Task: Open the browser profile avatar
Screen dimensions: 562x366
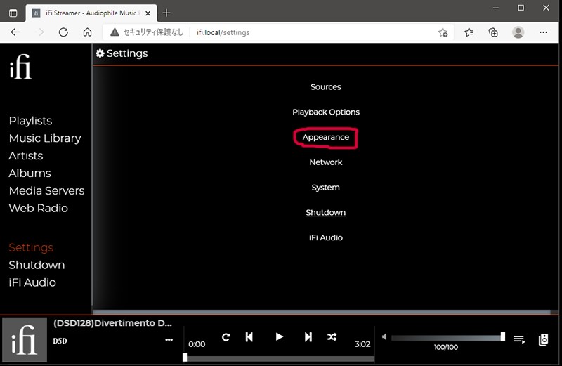Action: pyautogui.click(x=518, y=32)
